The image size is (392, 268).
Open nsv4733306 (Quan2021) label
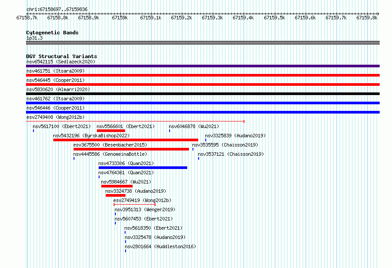(x=126, y=163)
